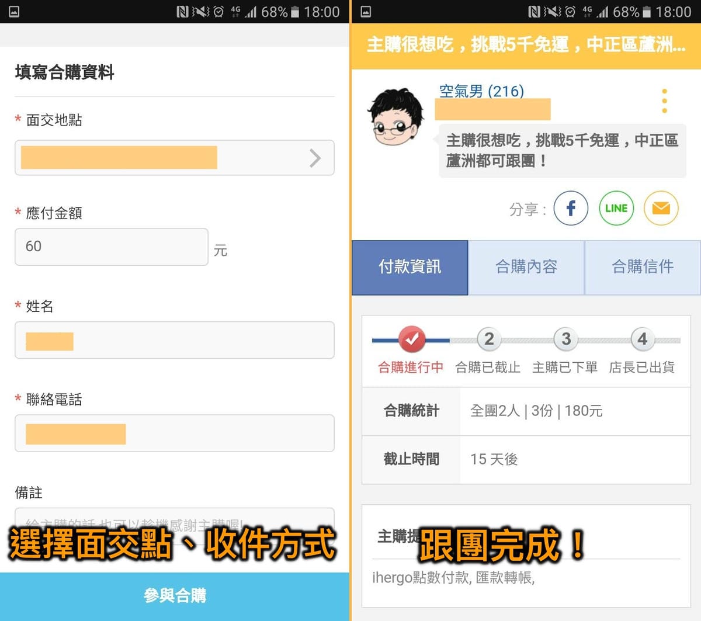
Task: Switch to the 合購內容 tab
Action: [525, 267]
